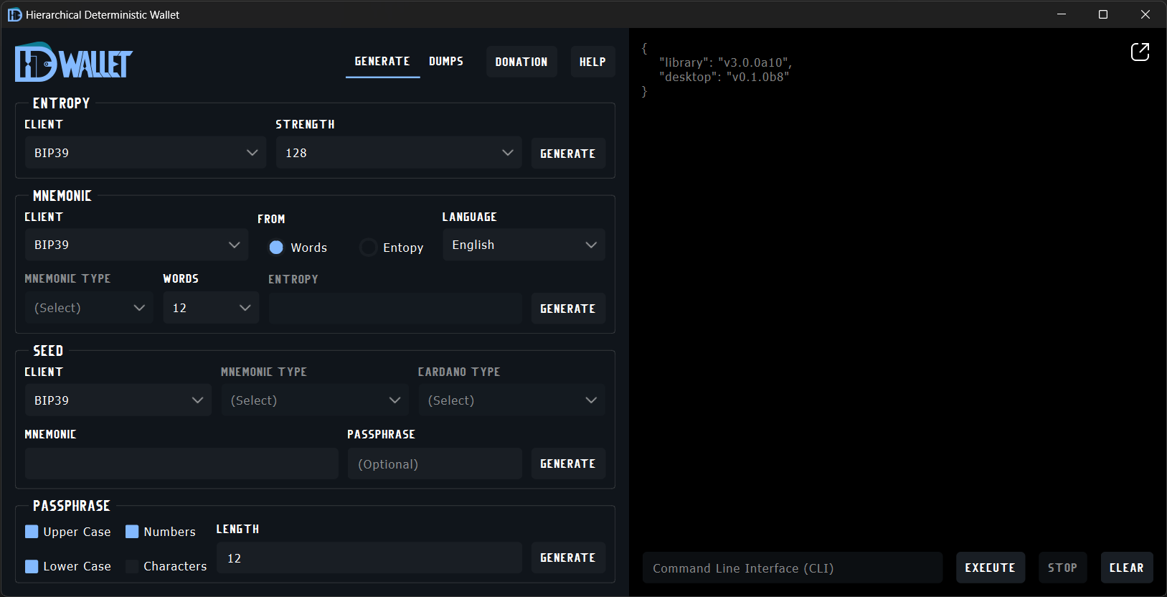Close the Hierarchical Deterministic Wallet window
Image resolution: width=1167 pixels, height=597 pixels.
1145,14
